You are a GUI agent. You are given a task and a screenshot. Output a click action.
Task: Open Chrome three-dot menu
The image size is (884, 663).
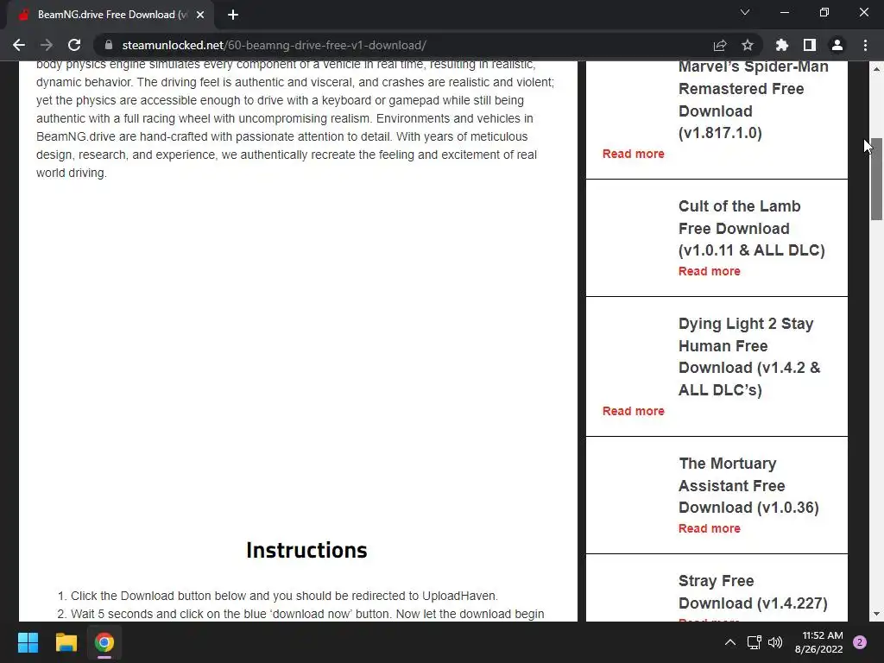click(865, 45)
